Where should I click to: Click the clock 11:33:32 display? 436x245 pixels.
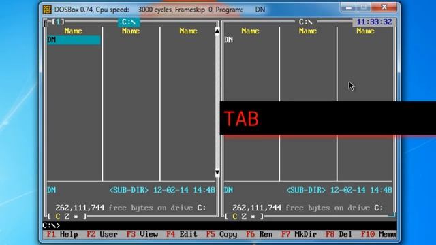point(374,22)
